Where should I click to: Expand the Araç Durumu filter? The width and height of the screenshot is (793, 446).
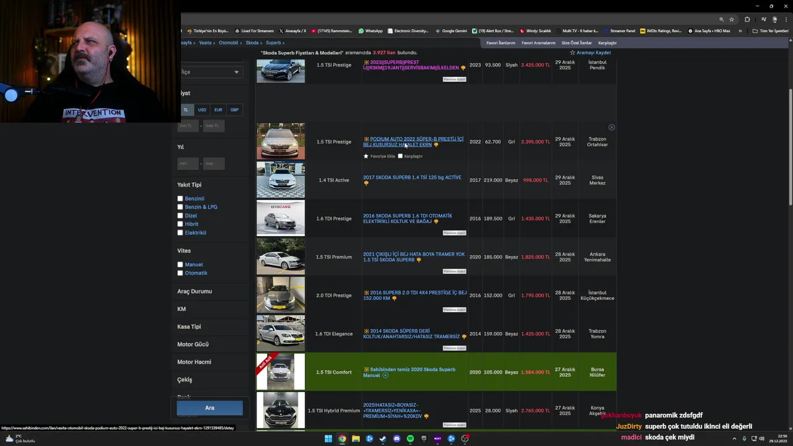coord(195,291)
